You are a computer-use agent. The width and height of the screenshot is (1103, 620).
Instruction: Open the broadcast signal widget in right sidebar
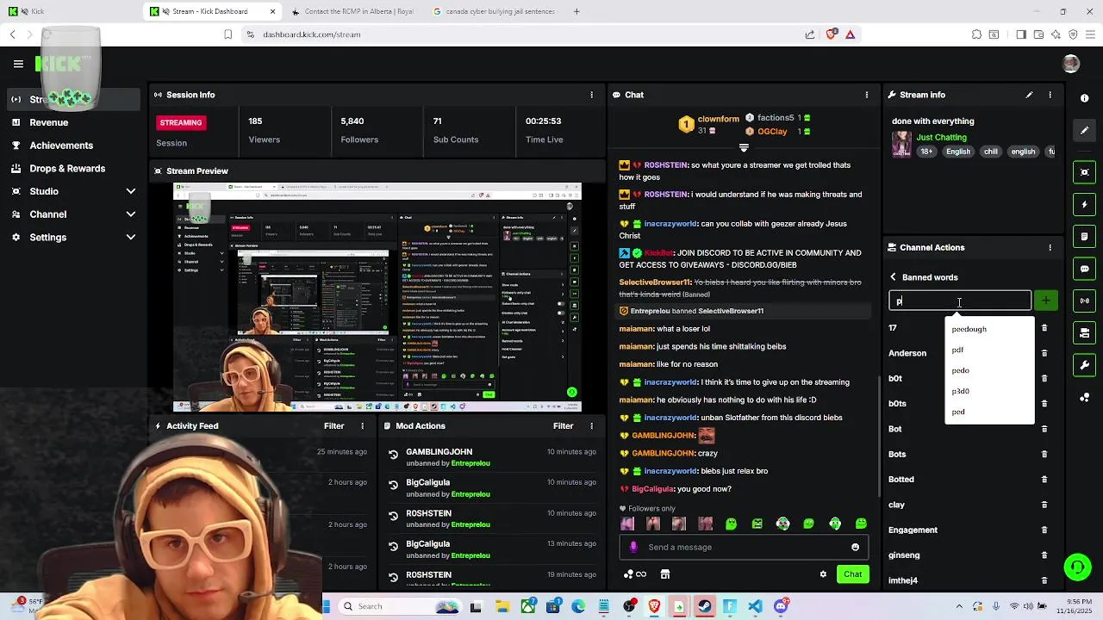pyautogui.click(x=1085, y=301)
